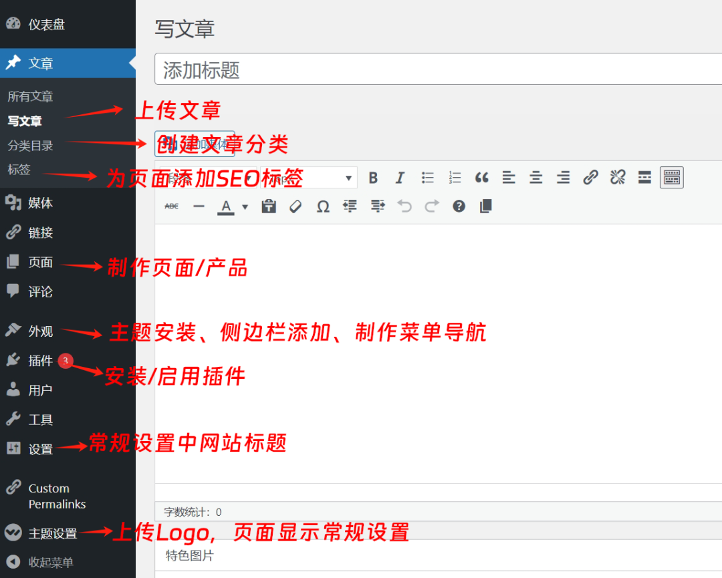722x578 pixels.
Task: Toggle the extra toolbar row icon
Action: click(x=671, y=177)
